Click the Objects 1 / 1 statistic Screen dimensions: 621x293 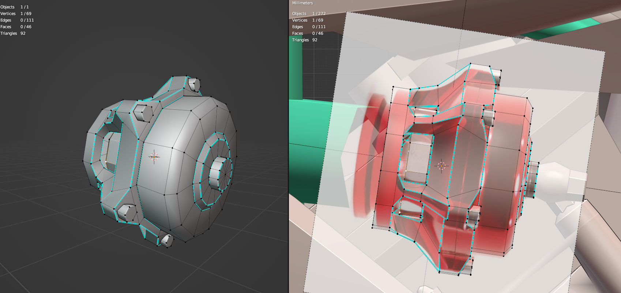click(x=15, y=7)
